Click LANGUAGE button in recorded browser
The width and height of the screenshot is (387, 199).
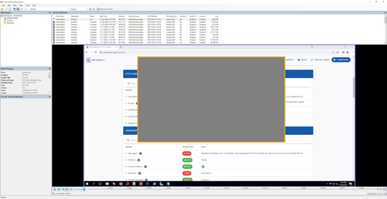(x=341, y=60)
